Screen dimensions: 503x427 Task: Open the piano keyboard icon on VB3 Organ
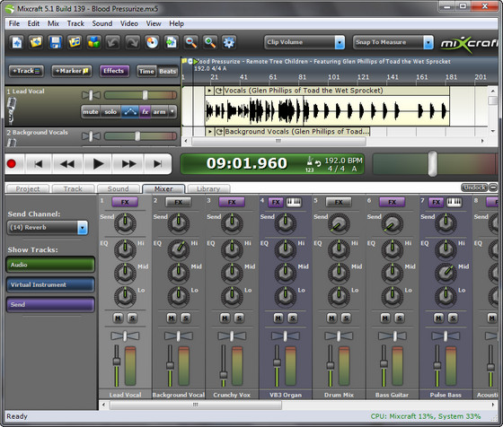tap(294, 202)
